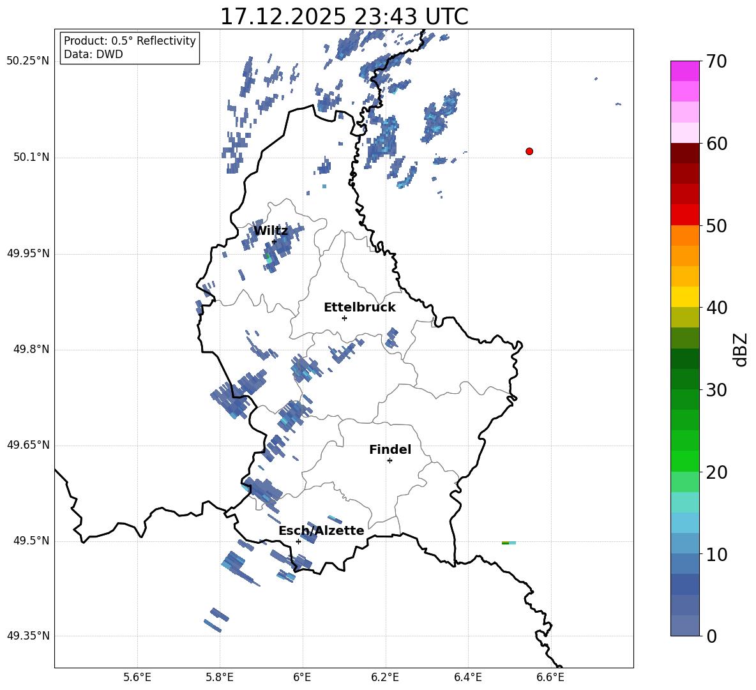Click the Esch/Alzette city label

[x=321, y=530]
